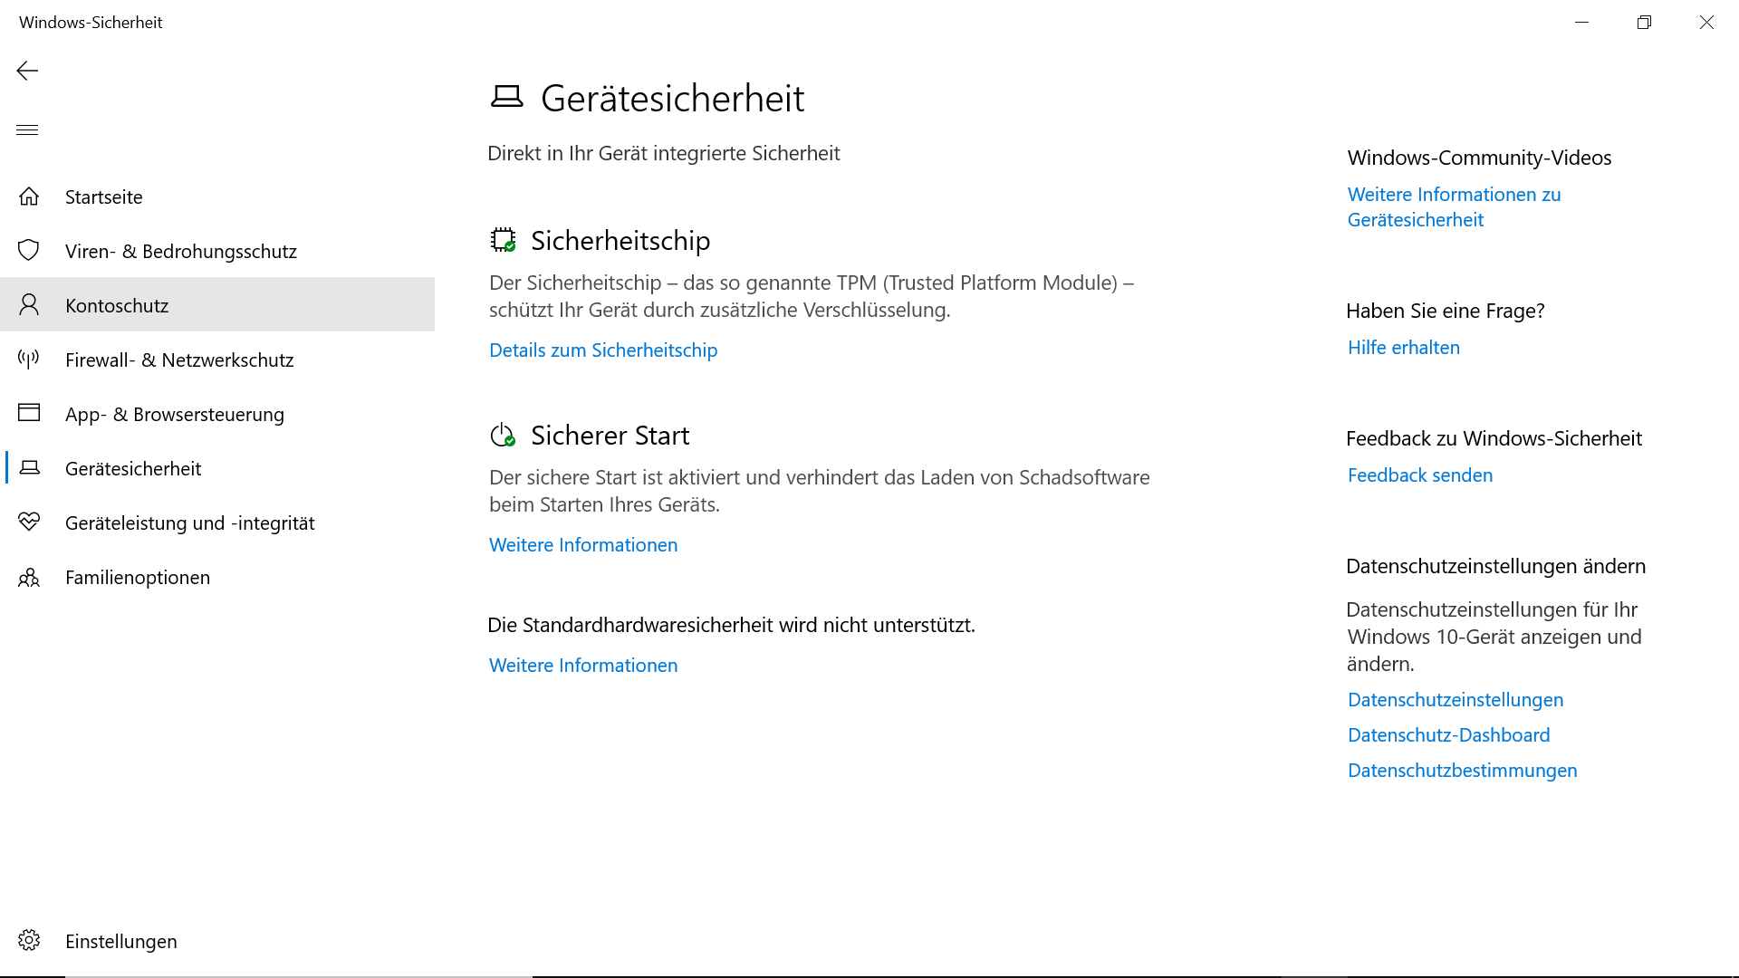Click the Einstellungen gear icon
Screen dimensions: 1739x978
pyautogui.click(x=29, y=941)
